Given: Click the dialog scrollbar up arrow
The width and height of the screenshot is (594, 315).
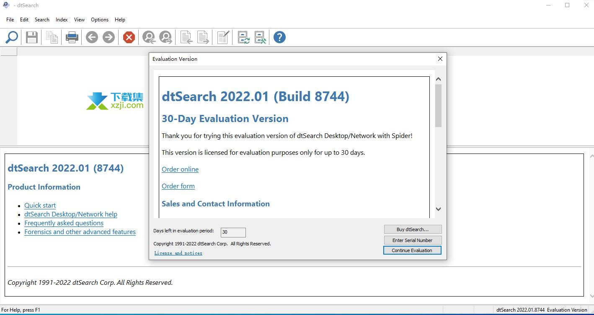Looking at the screenshot, I should pos(438,79).
